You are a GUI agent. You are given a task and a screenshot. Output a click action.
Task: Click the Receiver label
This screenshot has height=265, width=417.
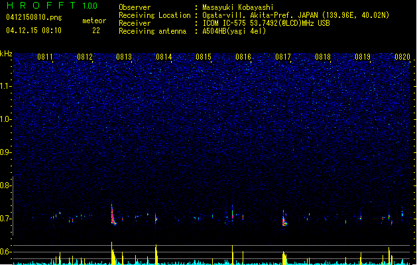pyautogui.click(x=135, y=23)
